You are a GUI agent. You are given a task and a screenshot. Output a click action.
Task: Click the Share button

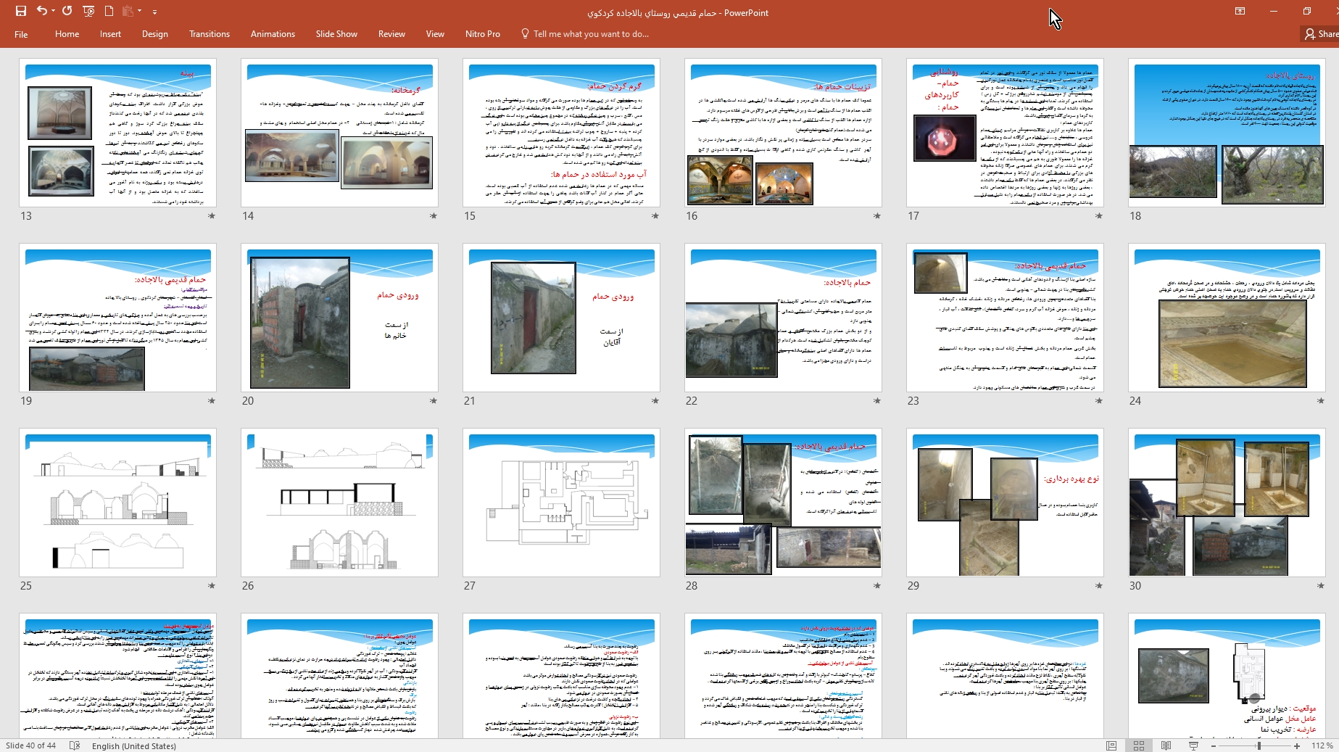tap(1321, 34)
